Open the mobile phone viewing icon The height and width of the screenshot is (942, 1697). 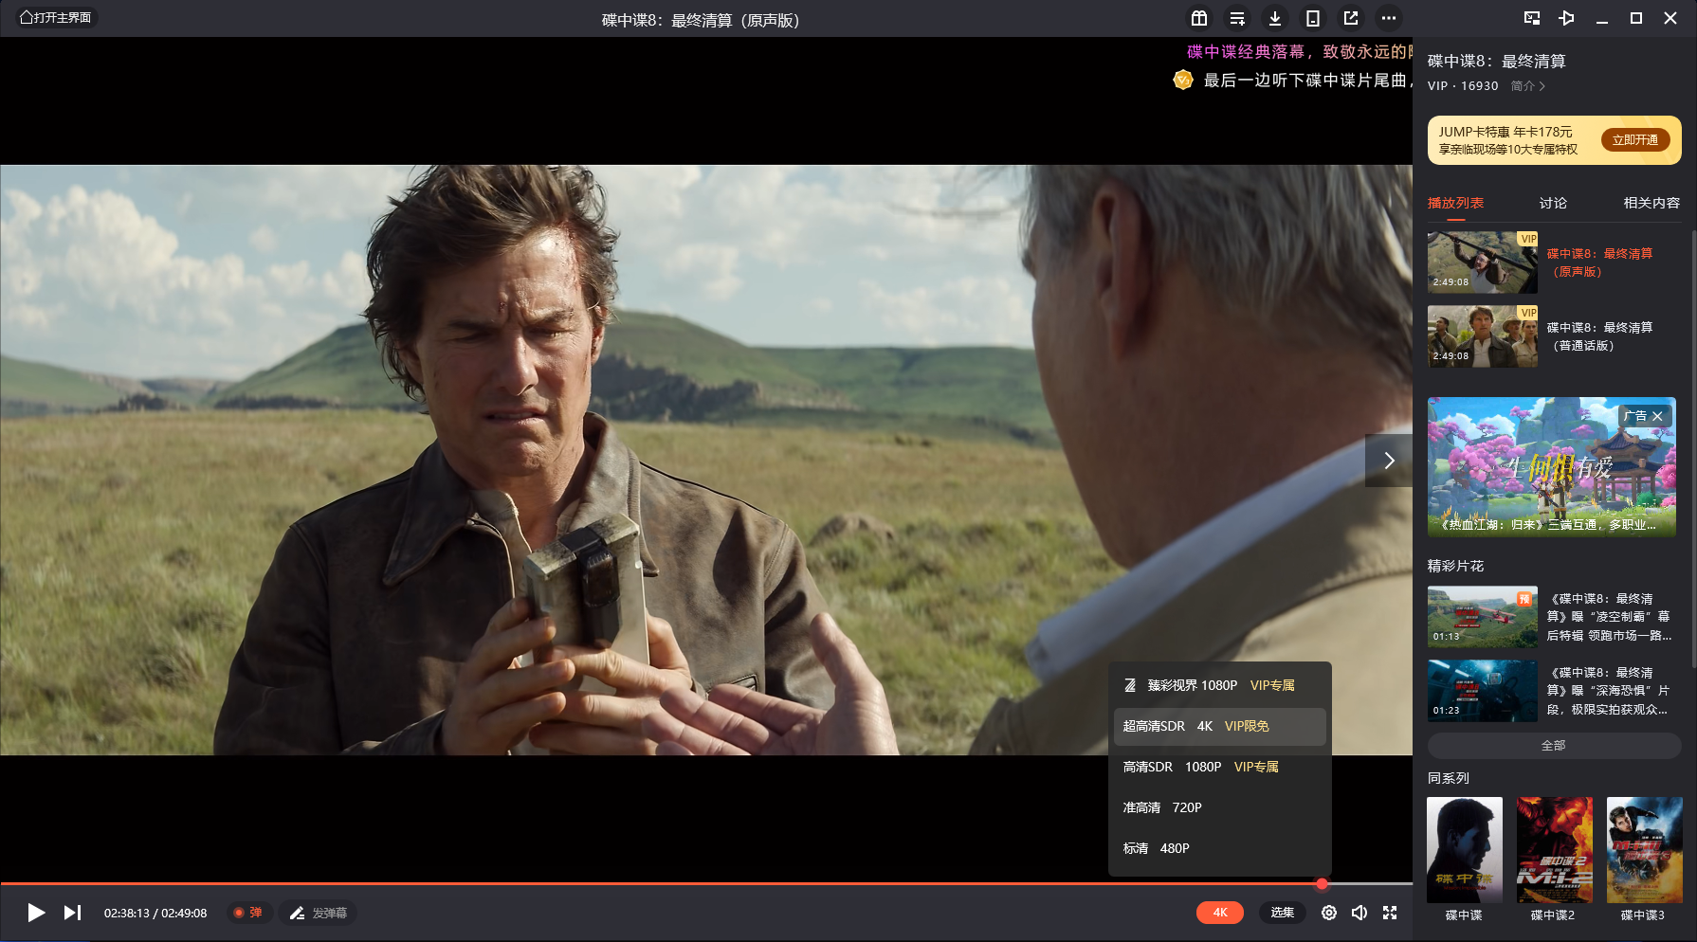point(1313,18)
